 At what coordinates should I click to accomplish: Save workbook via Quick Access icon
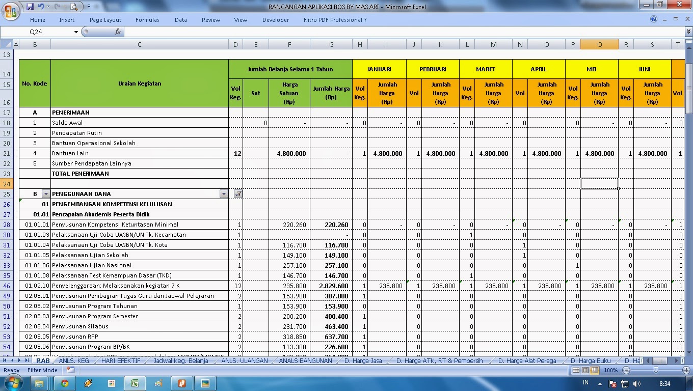tap(30, 7)
